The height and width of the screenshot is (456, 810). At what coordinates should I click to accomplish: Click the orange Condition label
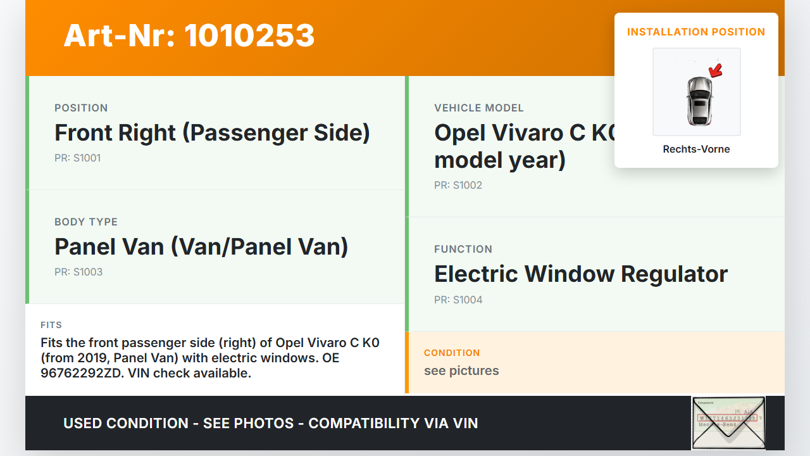[x=452, y=353]
